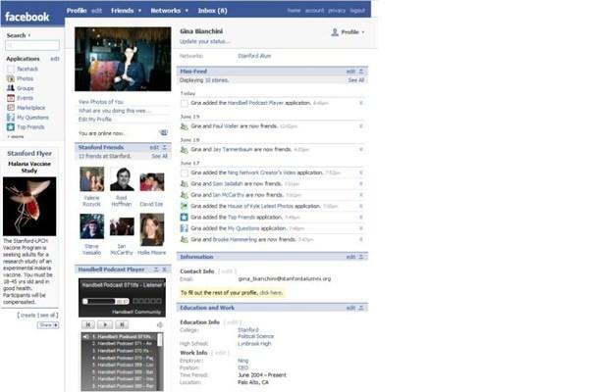Open the Search dropdown arrow
This screenshot has width=589, height=392.
[29, 35]
